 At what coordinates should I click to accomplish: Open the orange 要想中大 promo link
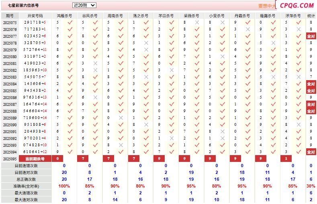(x=267, y=6)
